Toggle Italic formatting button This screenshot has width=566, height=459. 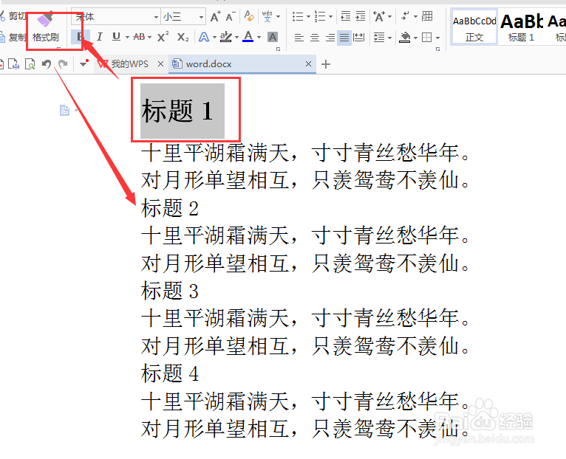[99, 37]
